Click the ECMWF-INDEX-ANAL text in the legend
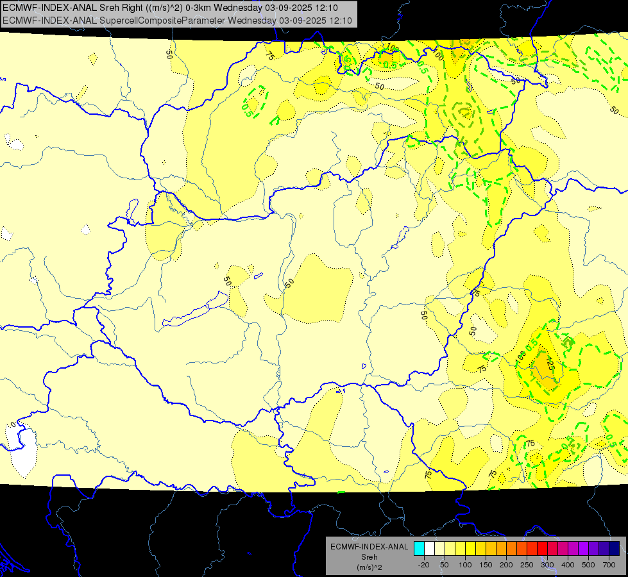Viewport: 628px width, 577px height. click(369, 547)
